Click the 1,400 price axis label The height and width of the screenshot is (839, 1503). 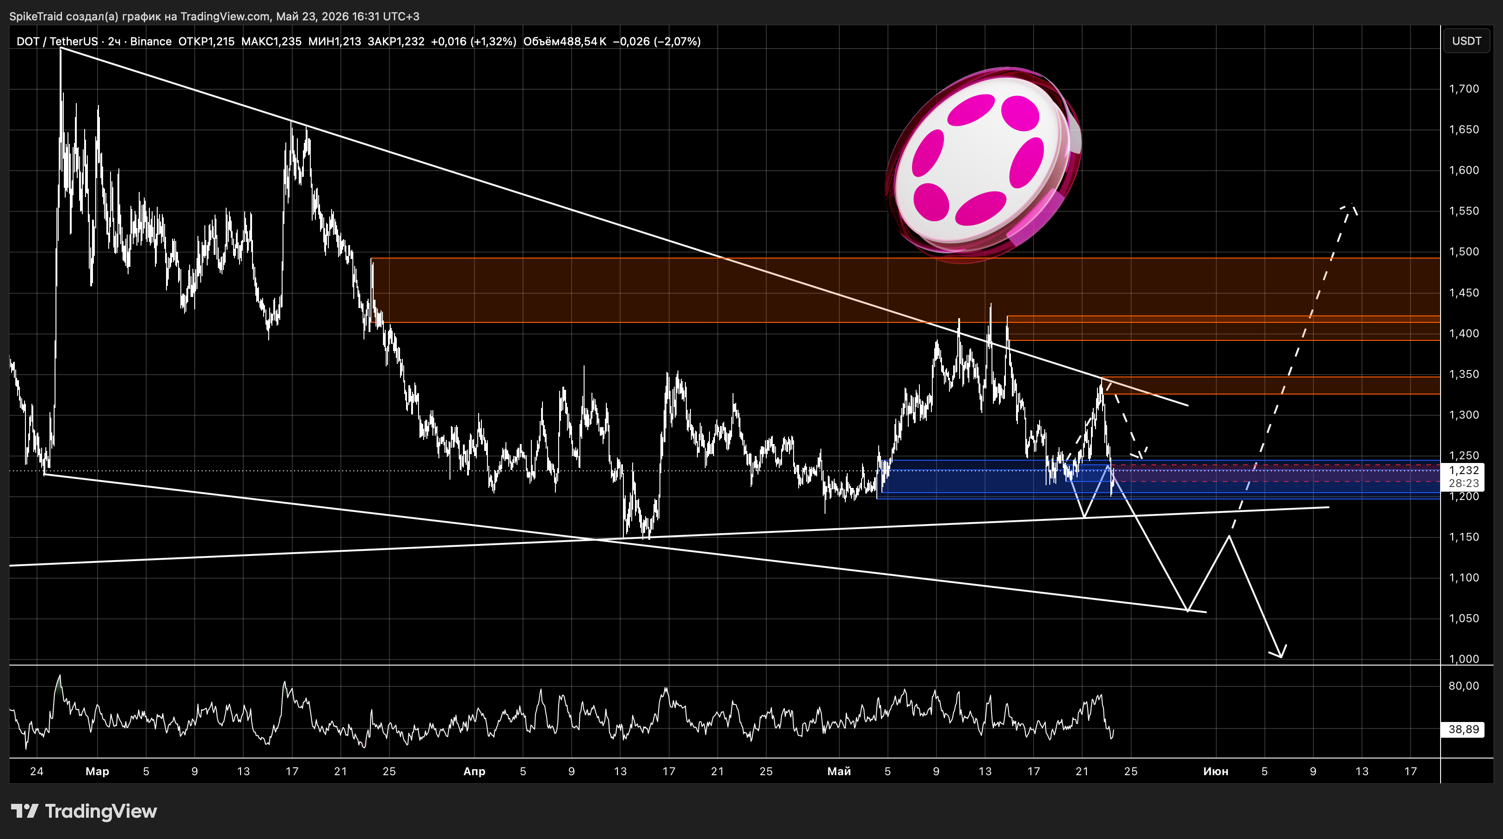click(1464, 333)
